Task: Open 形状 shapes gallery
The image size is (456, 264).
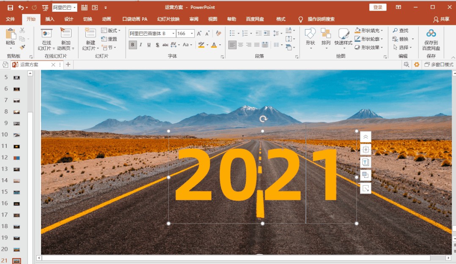Action: 310,38
